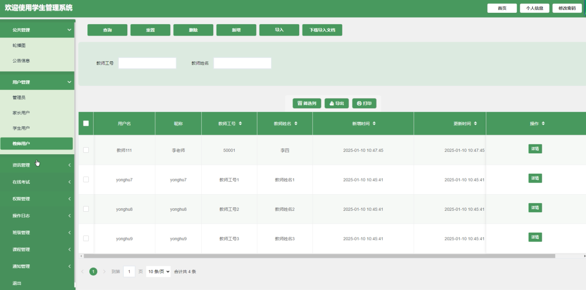
Task: Toggle the select-all checkbox in table header
Action: pyautogui.click(x=86, y=123)
